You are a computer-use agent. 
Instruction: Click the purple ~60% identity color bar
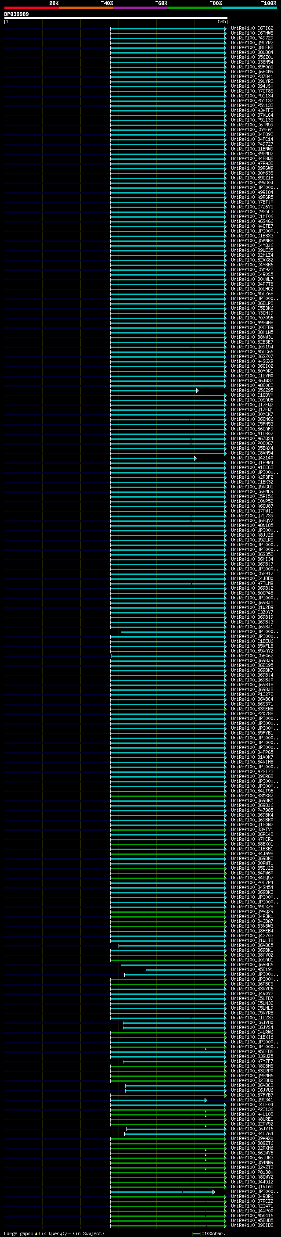[x=141, y=8]
